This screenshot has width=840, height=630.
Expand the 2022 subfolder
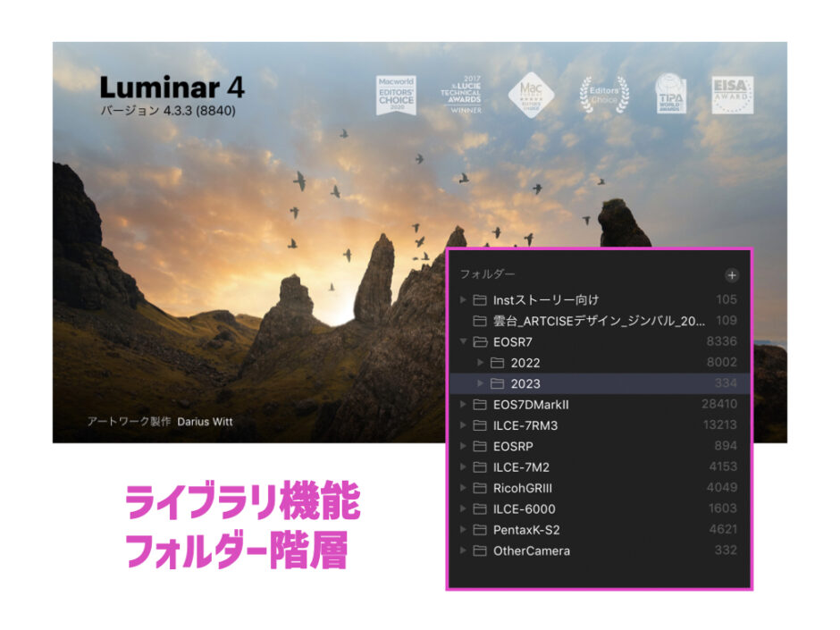(x=481, y=363)
